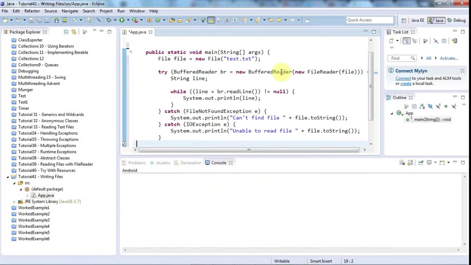Click the Save All toolbar icon

point(39,20)
